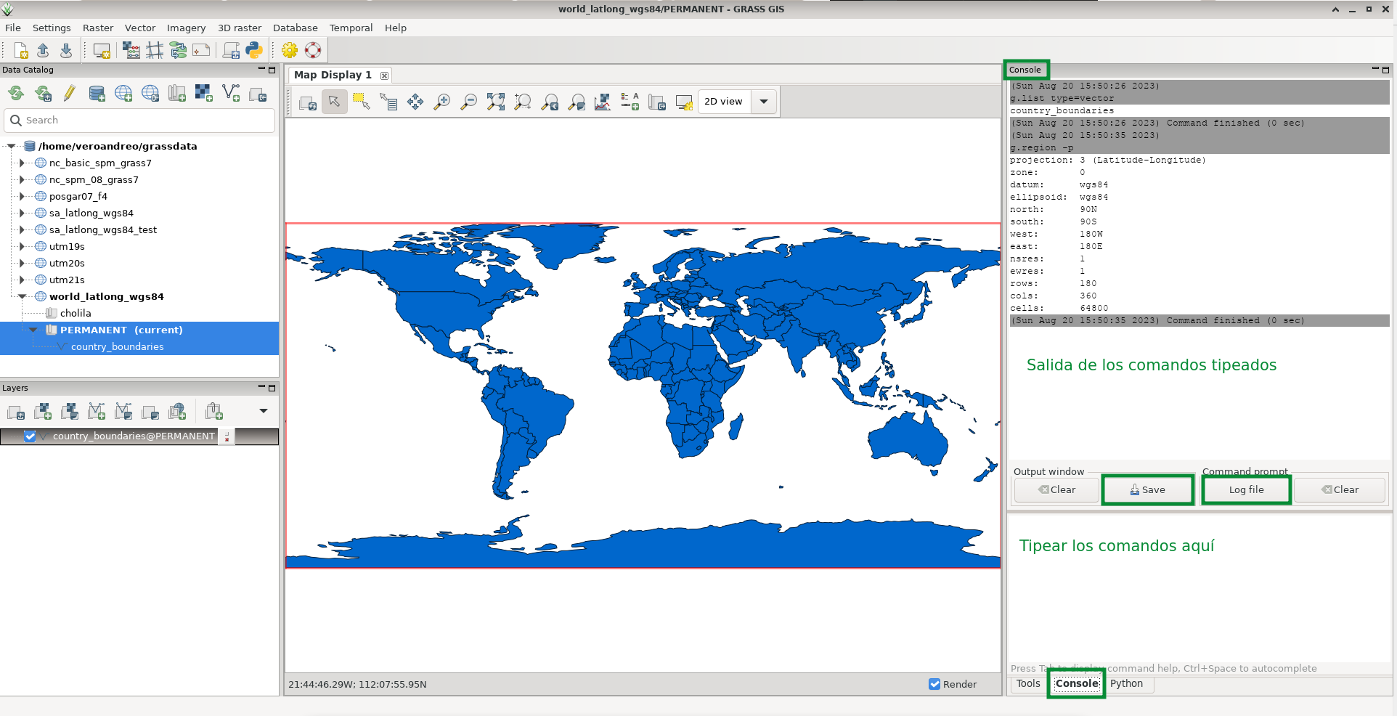1397x716 pixels.
Task: Click the raster map calculator icon
Action: pos(131,50)
